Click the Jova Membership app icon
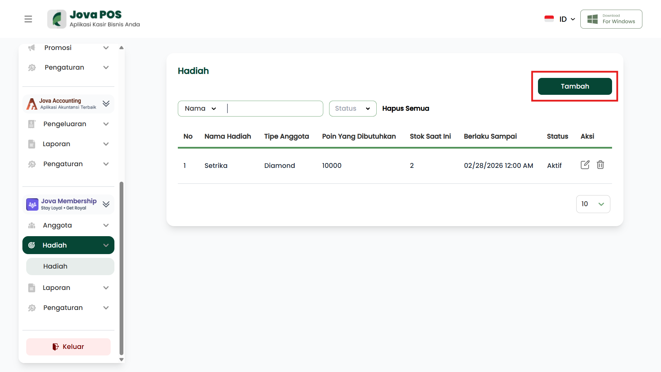The height and width of the screenshot is (372, 661). point(32,204)
